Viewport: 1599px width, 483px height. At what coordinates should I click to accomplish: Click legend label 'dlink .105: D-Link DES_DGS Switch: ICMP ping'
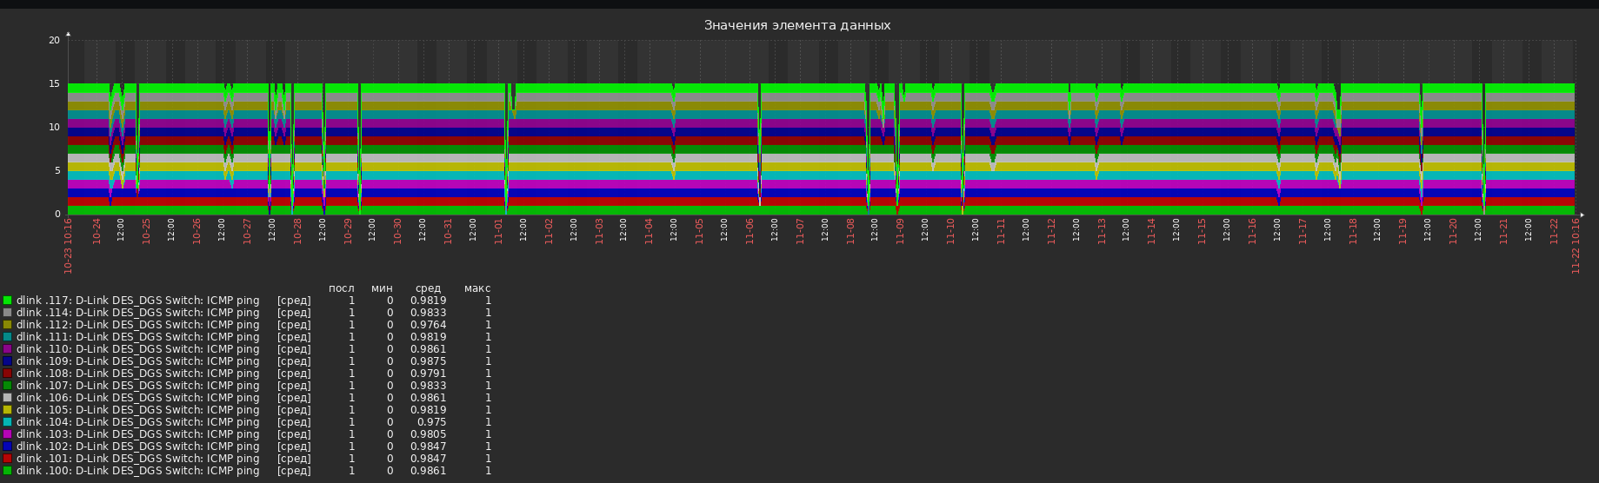coord(137,410)
